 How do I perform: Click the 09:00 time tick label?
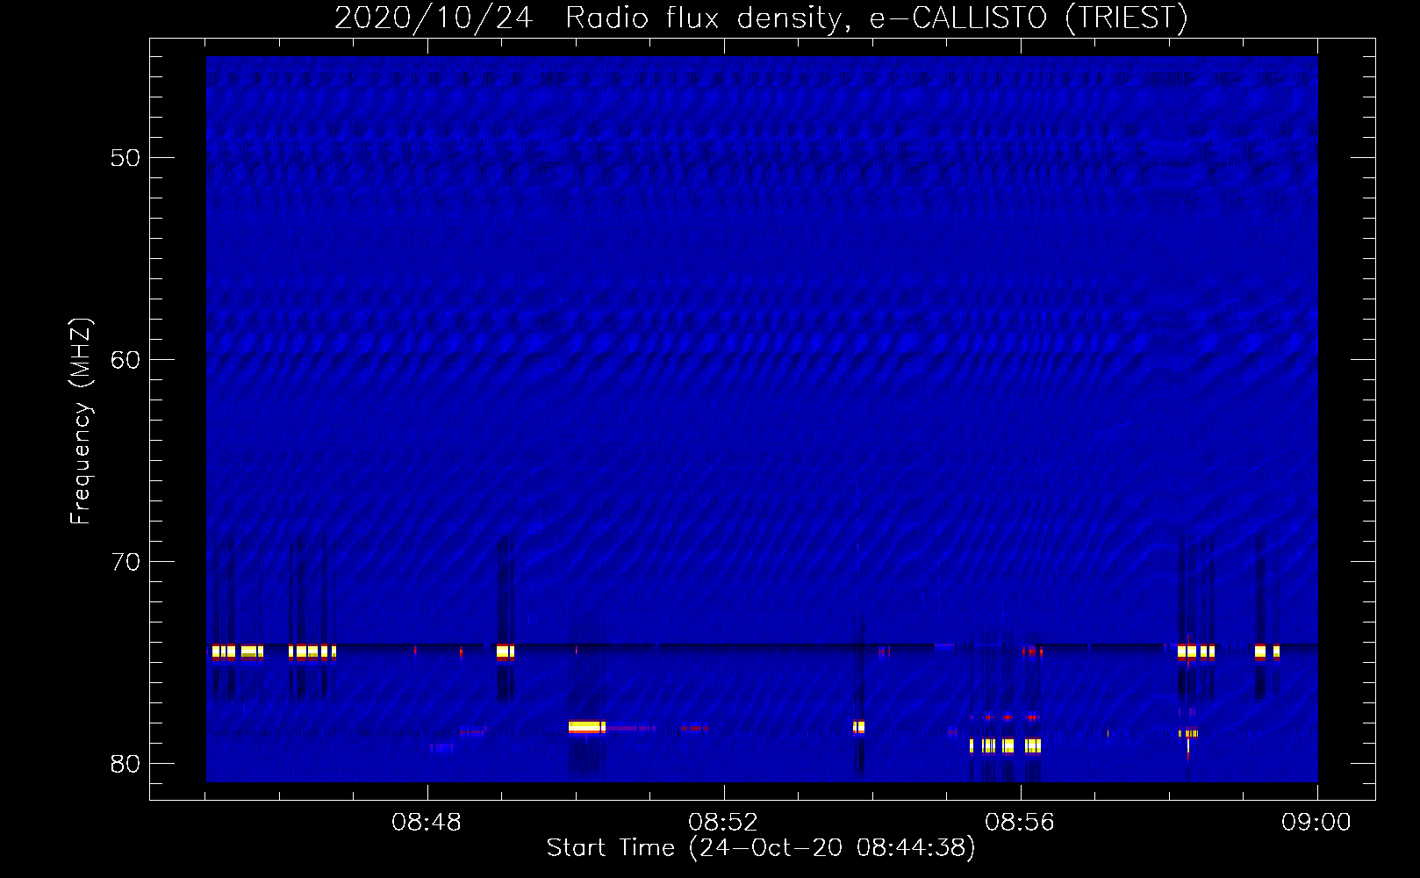coord(1316,823)
